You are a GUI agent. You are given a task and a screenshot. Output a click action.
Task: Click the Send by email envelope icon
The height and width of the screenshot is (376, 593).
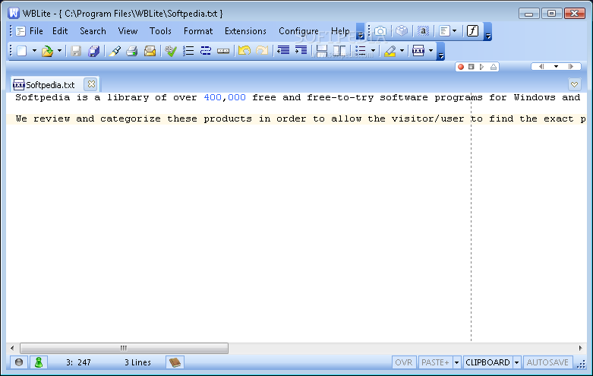tap(150, 51)
